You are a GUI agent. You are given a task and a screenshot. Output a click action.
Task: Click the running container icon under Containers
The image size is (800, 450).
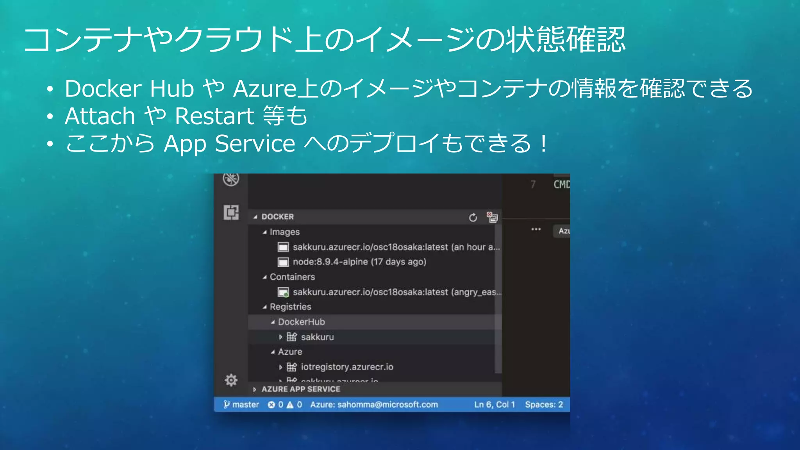[x=283, y=292]
